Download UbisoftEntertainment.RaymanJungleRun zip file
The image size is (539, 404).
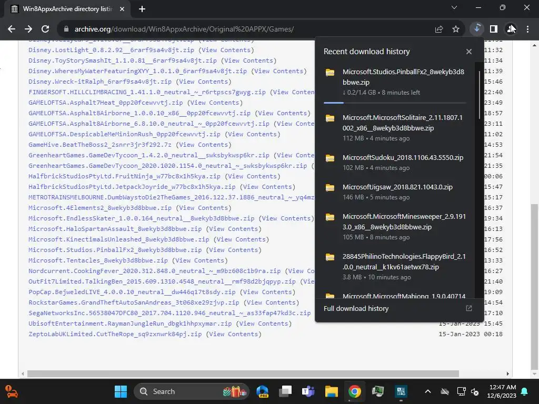click(x=130, y=324)
